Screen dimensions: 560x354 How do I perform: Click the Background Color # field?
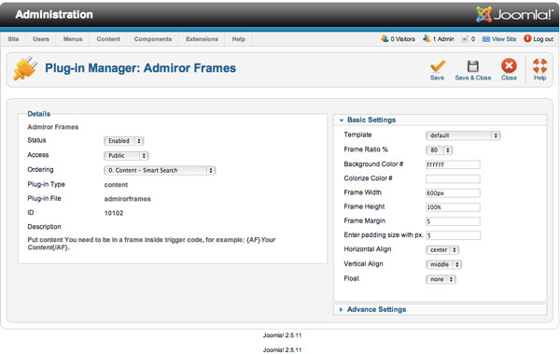pos(453,164)
